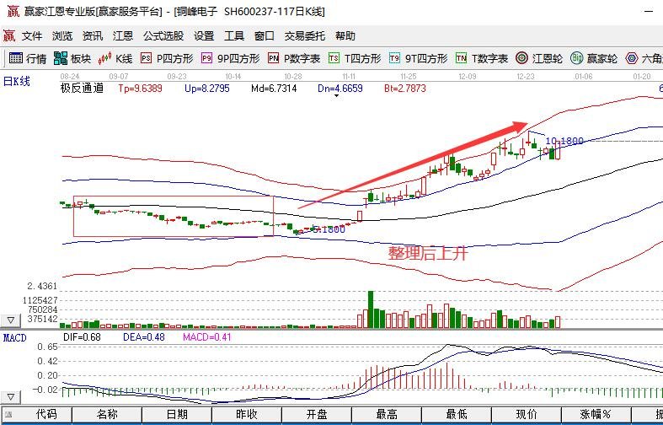663x425 pixels.
Task: Open the 9T四方形 tool
Action: pos(418,58)
